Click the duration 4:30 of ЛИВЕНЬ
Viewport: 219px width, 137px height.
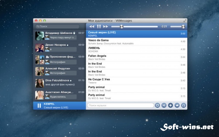tap(183, 49)
